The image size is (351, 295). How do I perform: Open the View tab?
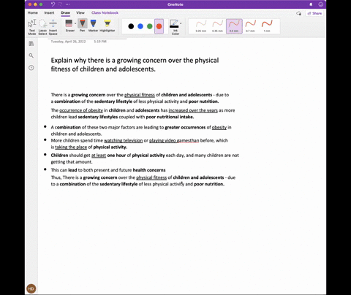80,12
